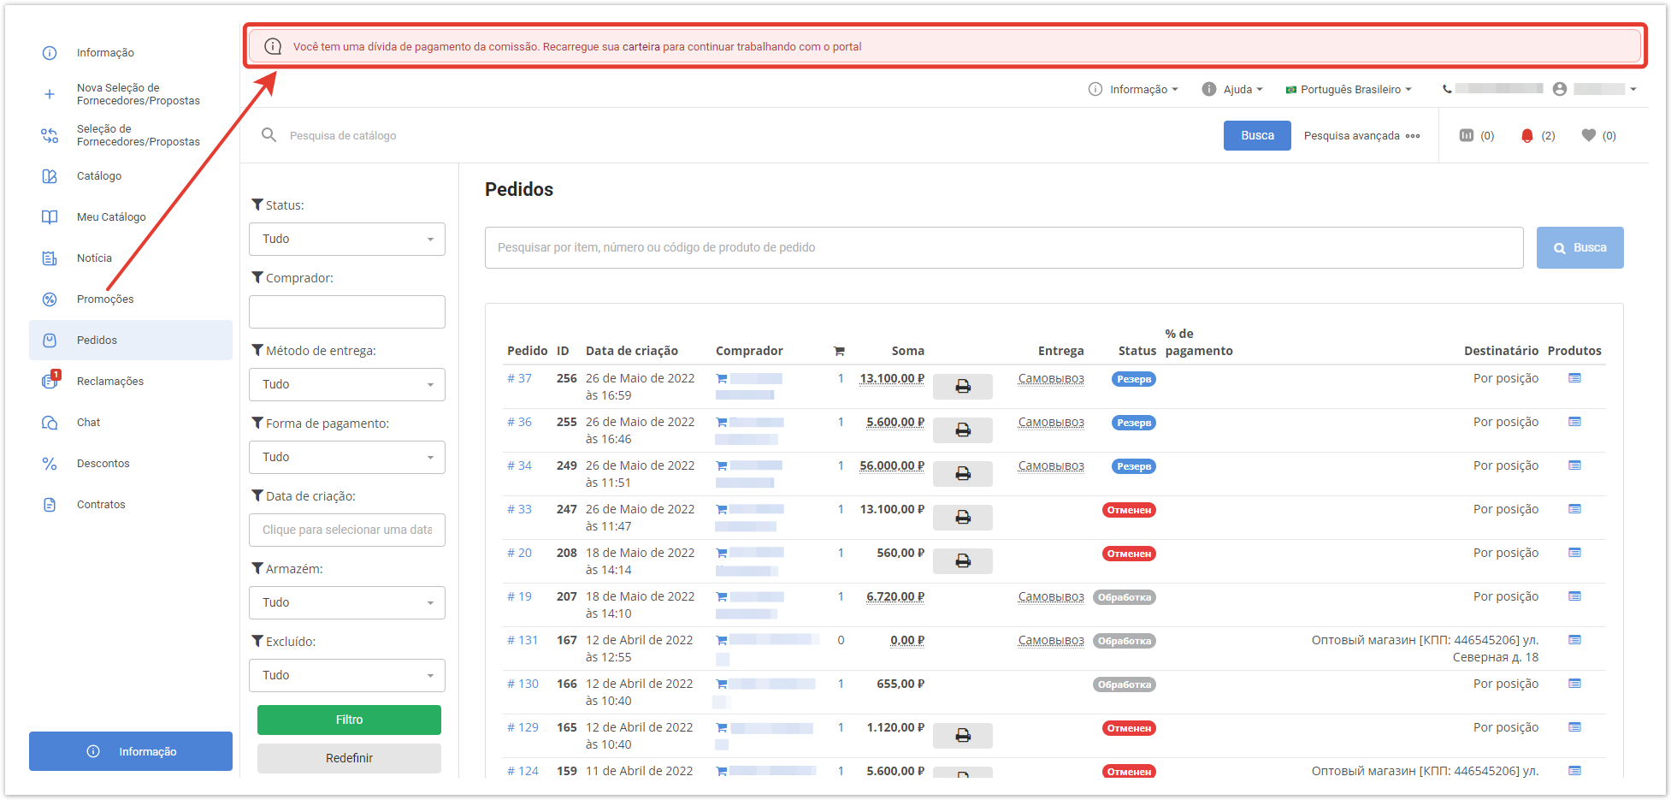Click magnifier icon in catalog search
Image resolution: width=1671 pixels, height=800 pixels.
click(x=269, y=135)
